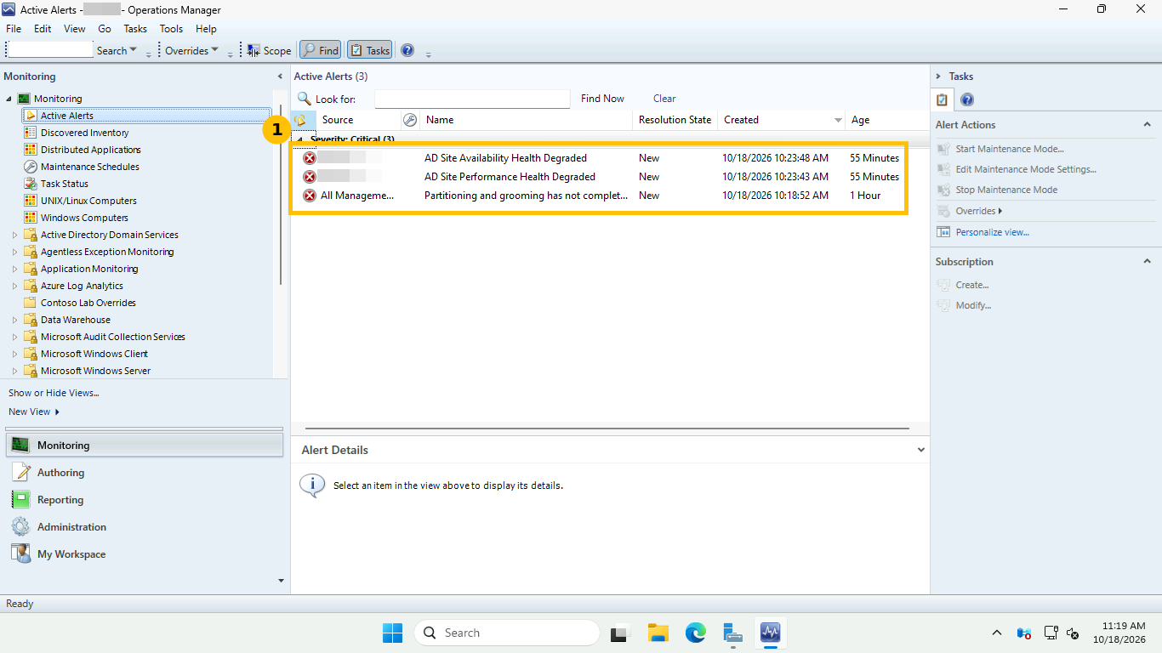Expand the Application Monitoring folder
1162x653 pixels.
pyautogui.click(x=14, y=269)
